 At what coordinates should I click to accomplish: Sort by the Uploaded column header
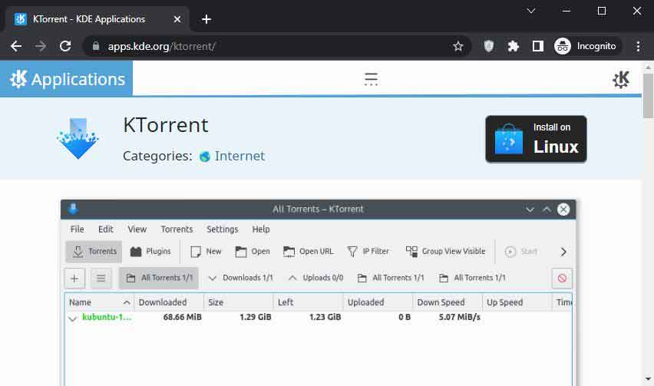378,302
